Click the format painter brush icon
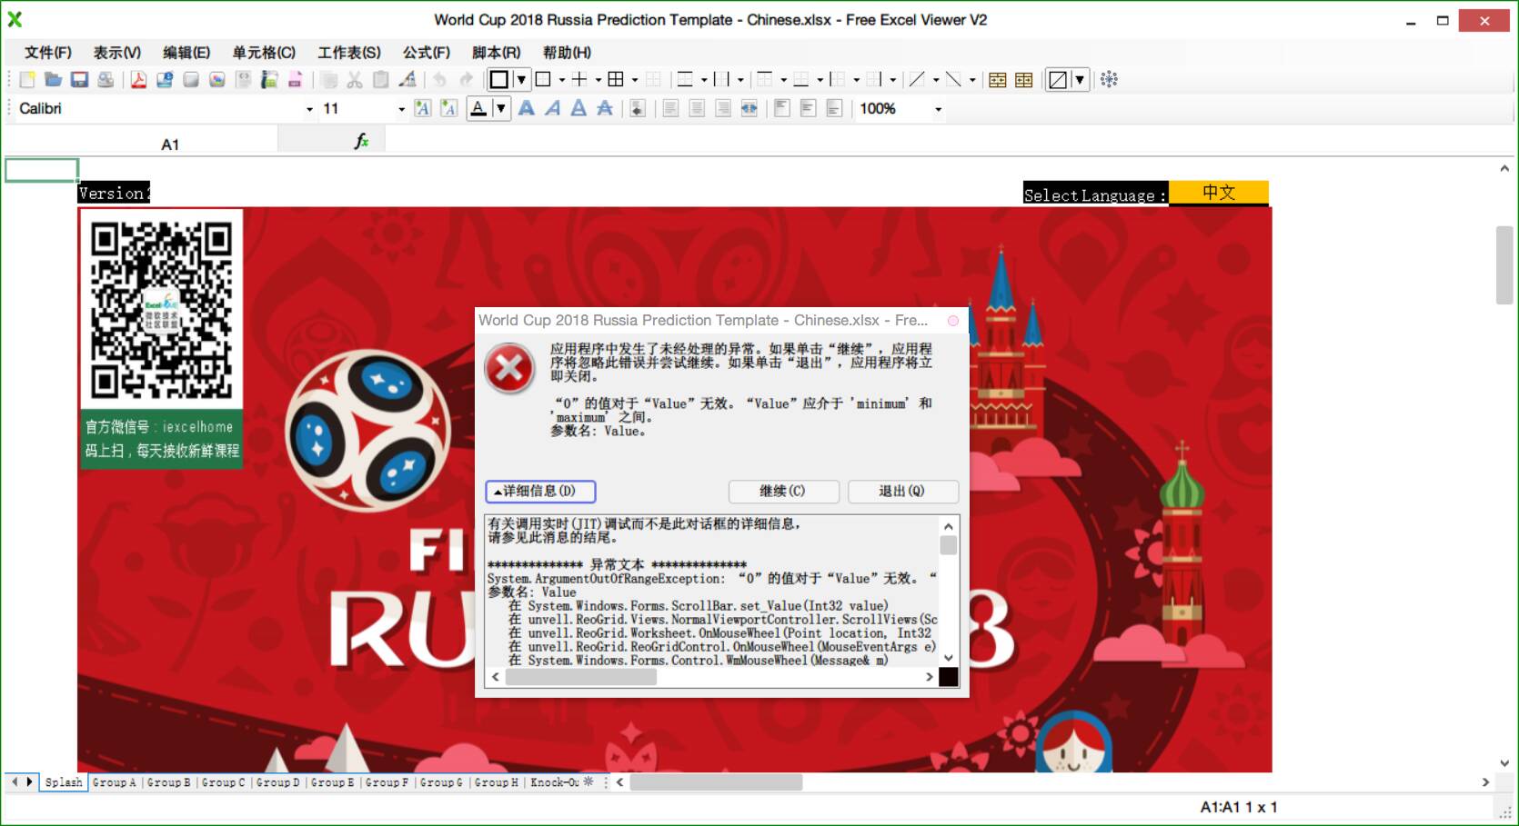This screenshot has width=1519, height=826. click(407, 80)
